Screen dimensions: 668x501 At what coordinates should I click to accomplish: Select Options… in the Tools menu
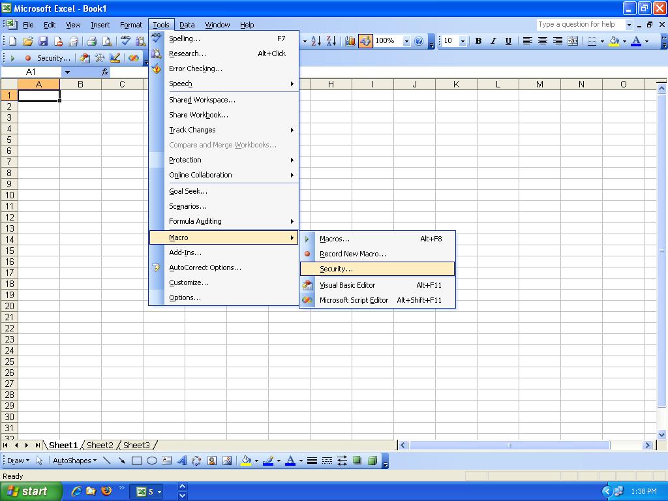[x=223, y=297]
